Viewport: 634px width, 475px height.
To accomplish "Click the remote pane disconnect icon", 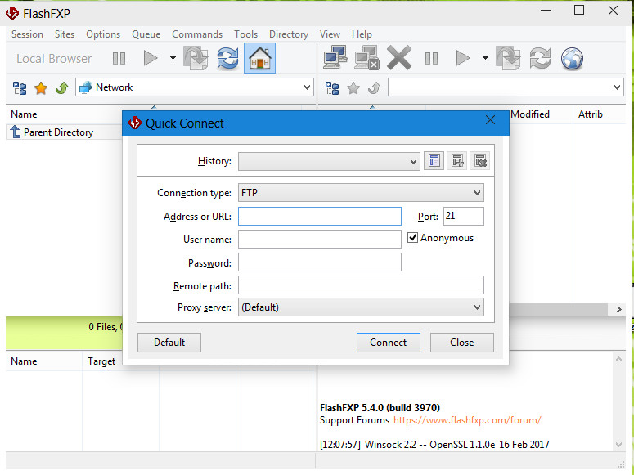I will tap(367, 58).
